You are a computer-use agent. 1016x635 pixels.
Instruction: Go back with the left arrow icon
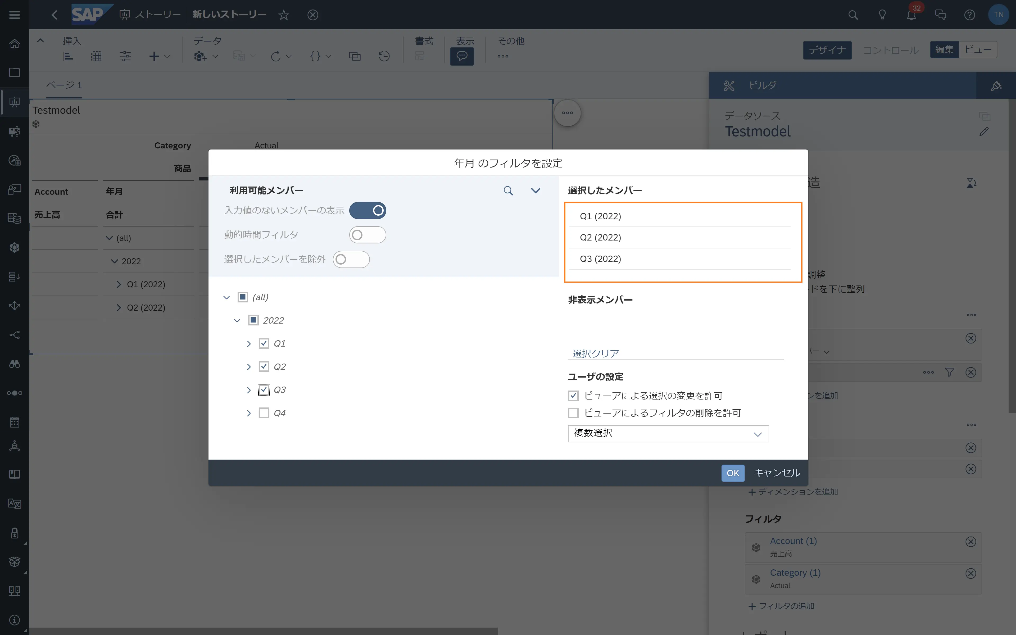coord(54,15)
